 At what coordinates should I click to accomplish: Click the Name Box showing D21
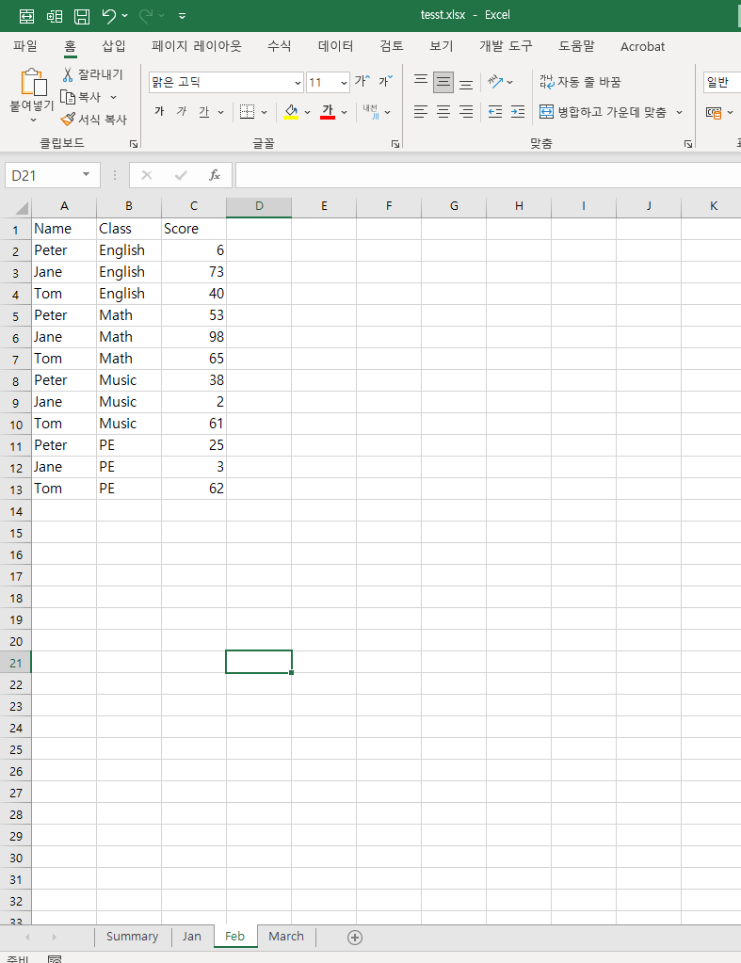pos(44,176)
